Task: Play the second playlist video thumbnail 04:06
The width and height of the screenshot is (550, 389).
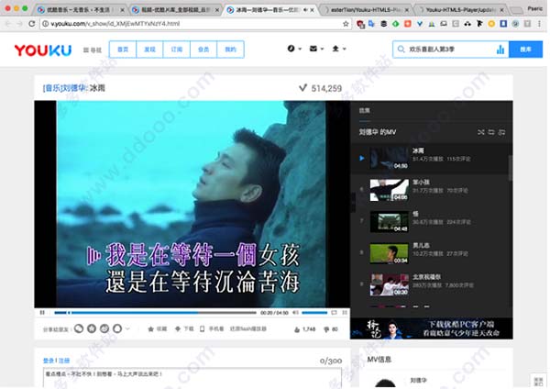Action: coord(390,190)
